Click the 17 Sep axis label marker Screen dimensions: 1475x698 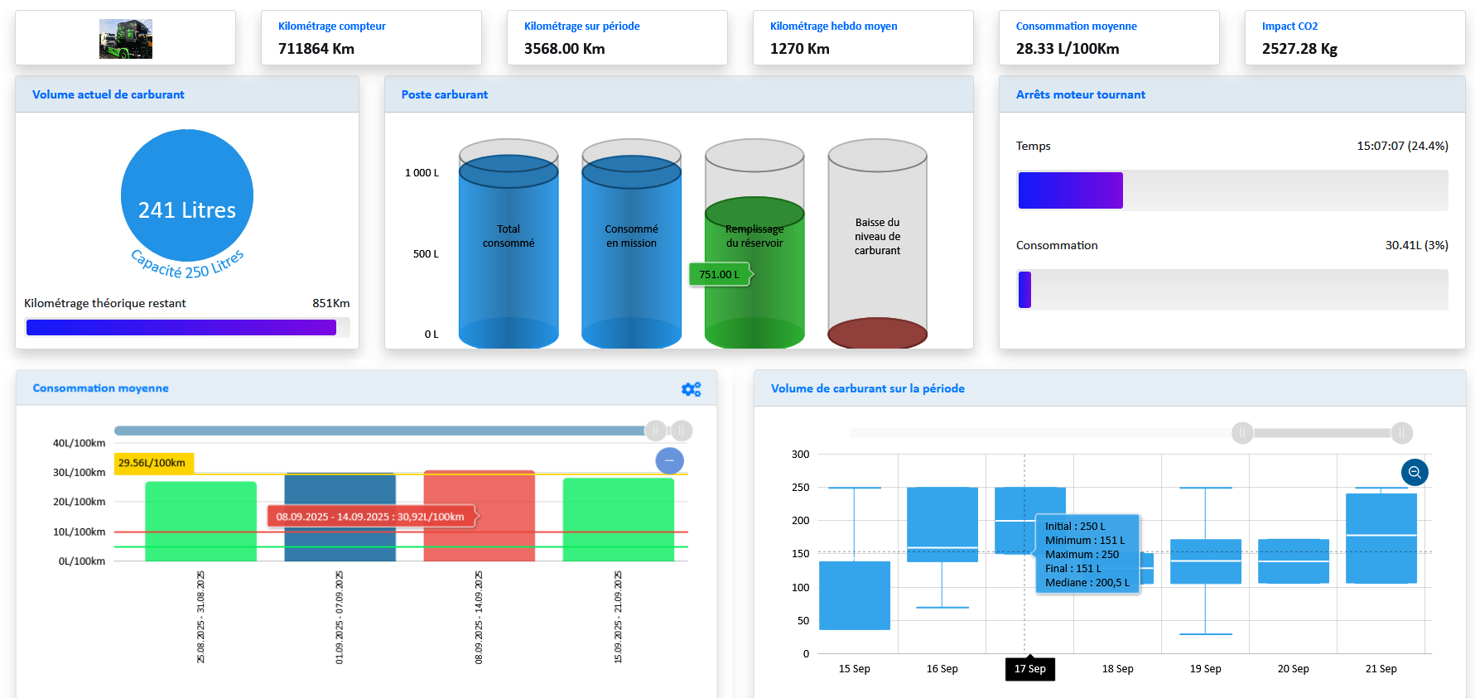[x=1029, y=669]
